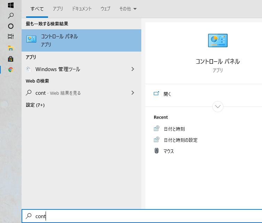Open Microsoft Store taskbar icon
Viewport: 262px width, 223px height.
[11, 59]
